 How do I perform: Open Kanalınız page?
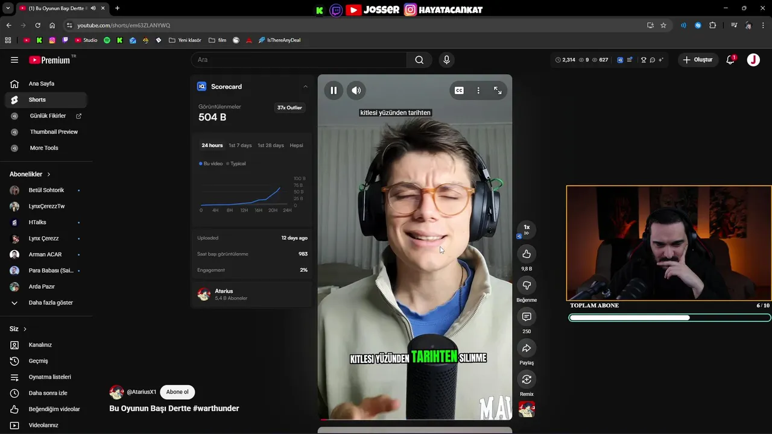click(x=46, y=345)
